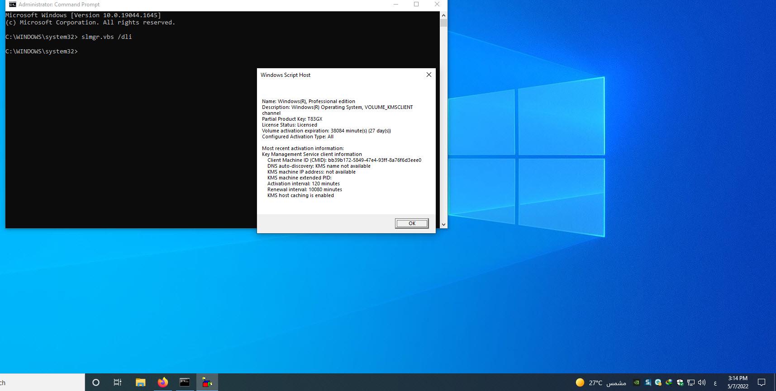Click the Windows Script Host title text

coord(286,75)
